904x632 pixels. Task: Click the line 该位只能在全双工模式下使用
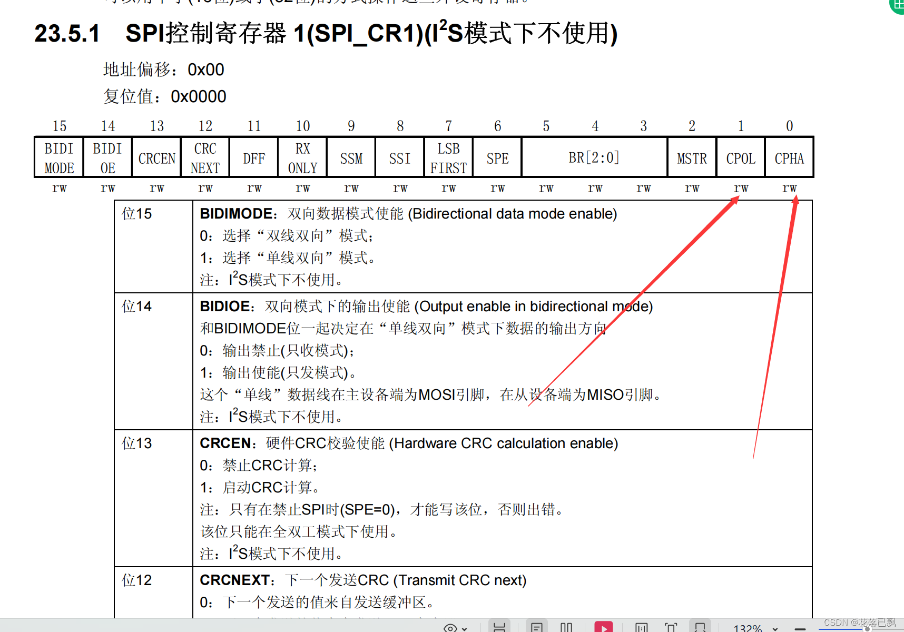coord(299,531)
